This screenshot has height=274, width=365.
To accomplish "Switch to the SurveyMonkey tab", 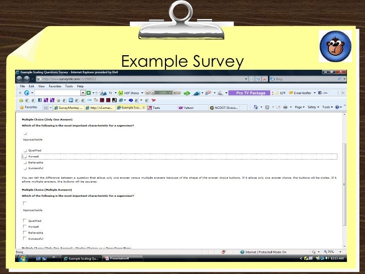I will point(68,107).
